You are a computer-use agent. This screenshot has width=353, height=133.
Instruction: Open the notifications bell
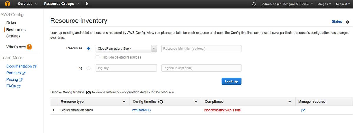(x=254, y=4)
